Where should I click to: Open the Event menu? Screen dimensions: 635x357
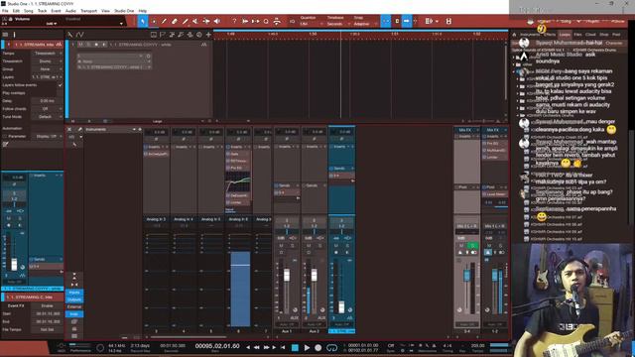(56, 11)
